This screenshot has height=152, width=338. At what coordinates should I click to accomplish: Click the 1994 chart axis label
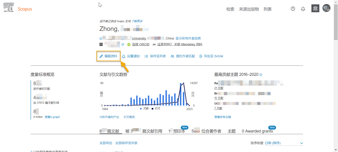tap(105, 109)
